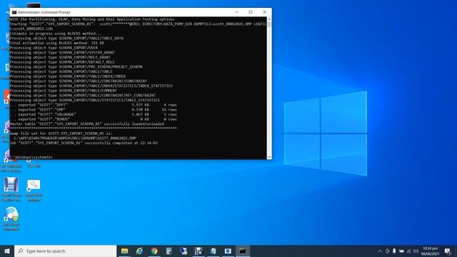Image resolution: width=457 pixels, height=257 pixels.
Task: Open the taskbar clock and date
Action: (430, 251)
